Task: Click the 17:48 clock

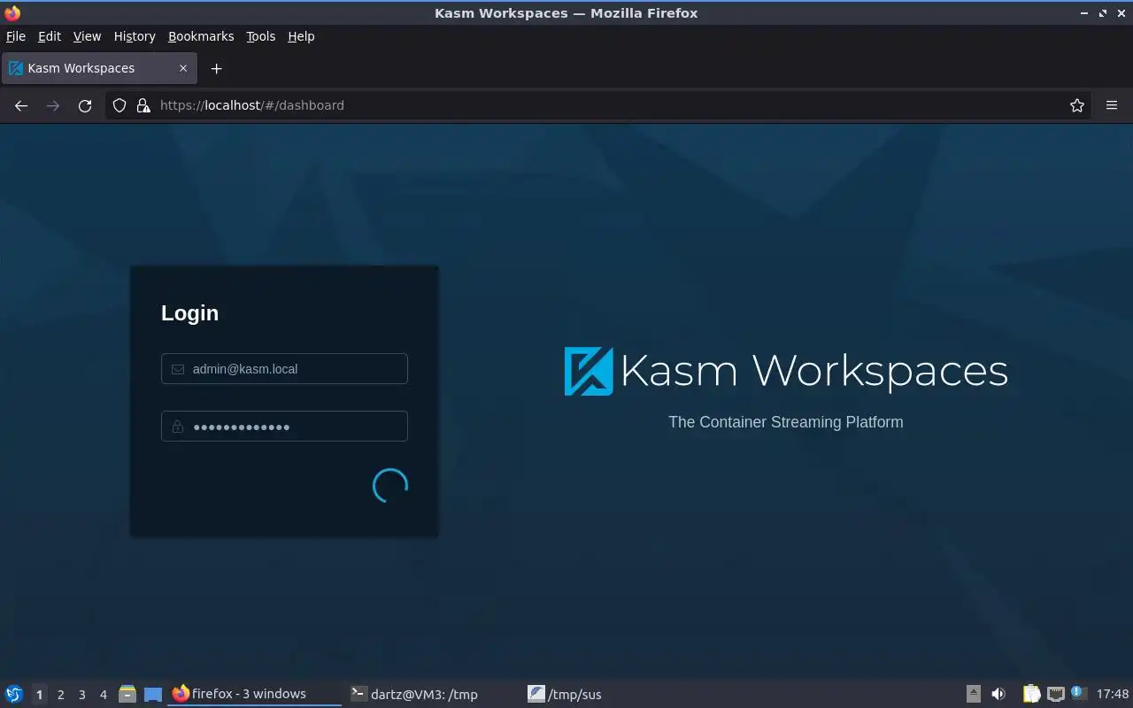Action: (x=1113, y=694)
